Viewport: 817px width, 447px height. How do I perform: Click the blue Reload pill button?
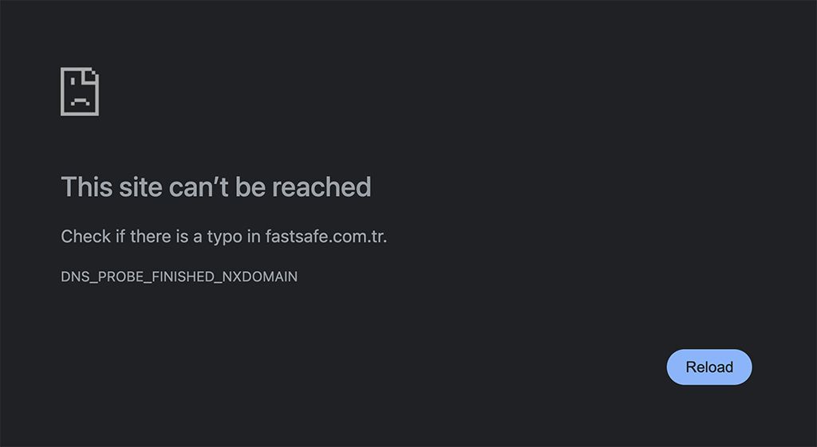pyautogui.click(x=709, y=367)
